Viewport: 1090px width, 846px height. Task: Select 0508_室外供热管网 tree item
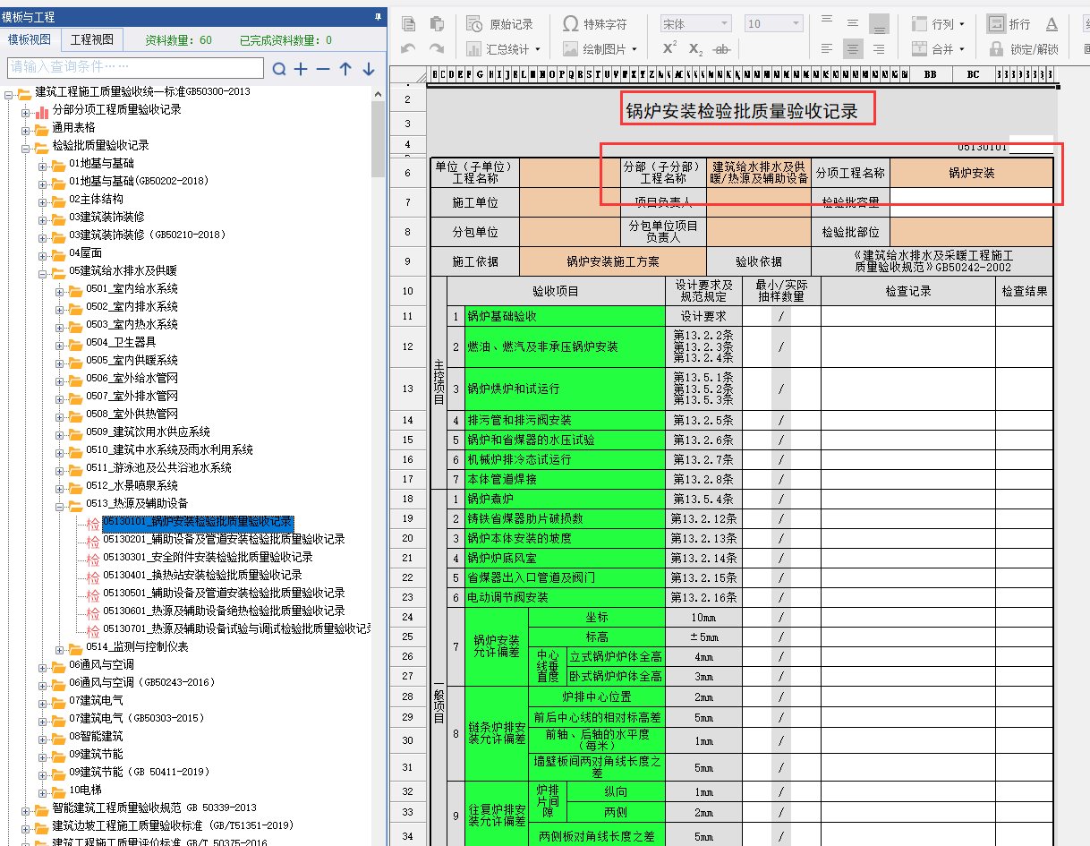(132, 414)
